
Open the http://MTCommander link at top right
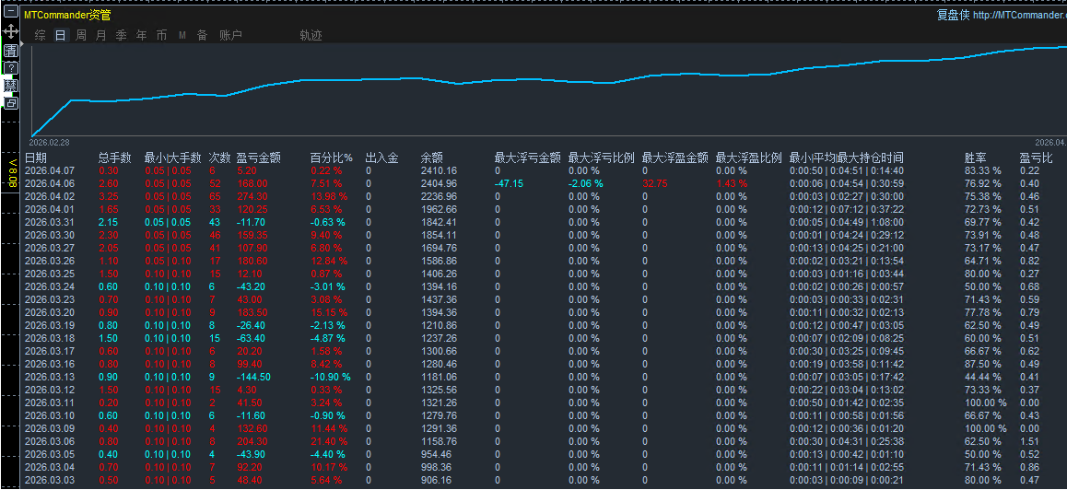(x=1019, y=15)
